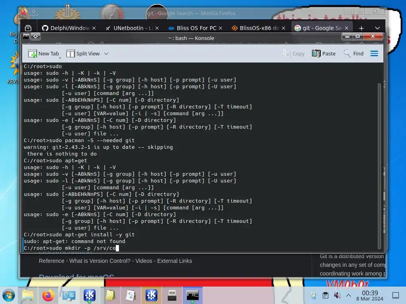
Task: Toggle Firefox window pin icon
Action: pyautogui.click(x=34, y=11)
